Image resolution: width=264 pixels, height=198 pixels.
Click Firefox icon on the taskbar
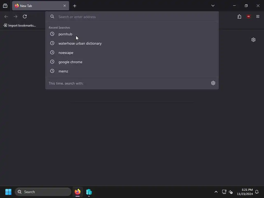point(78,192)
